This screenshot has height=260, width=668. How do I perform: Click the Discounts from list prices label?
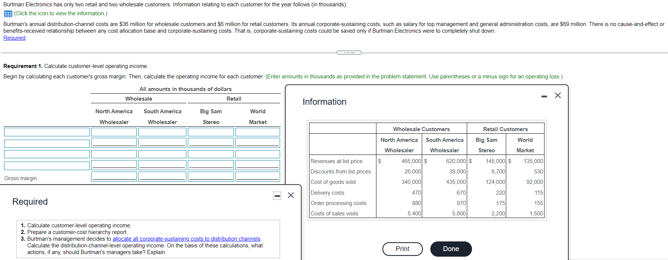click(x=341, y=172)
